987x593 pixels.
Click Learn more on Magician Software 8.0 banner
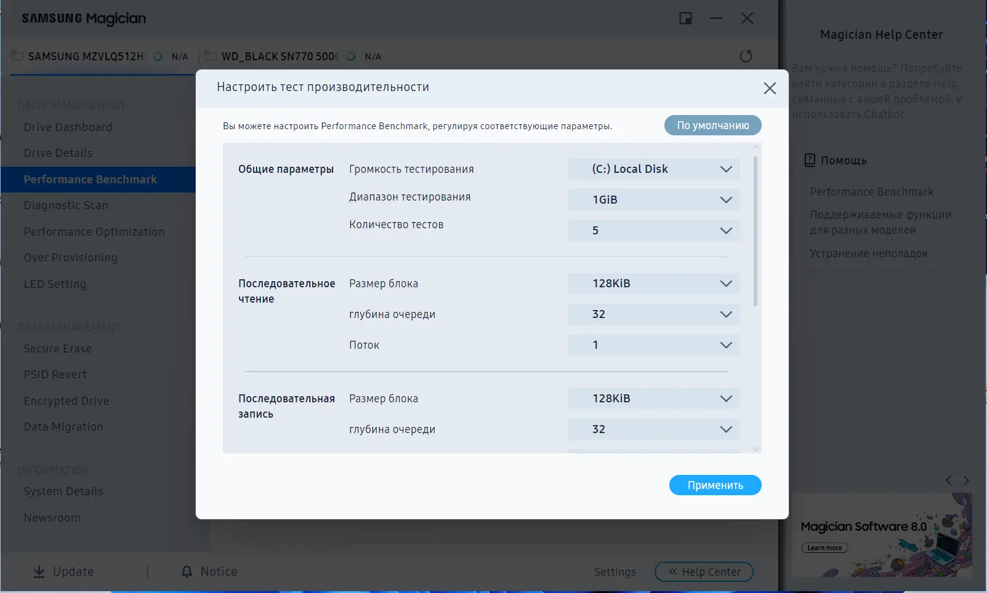[824, 548]
